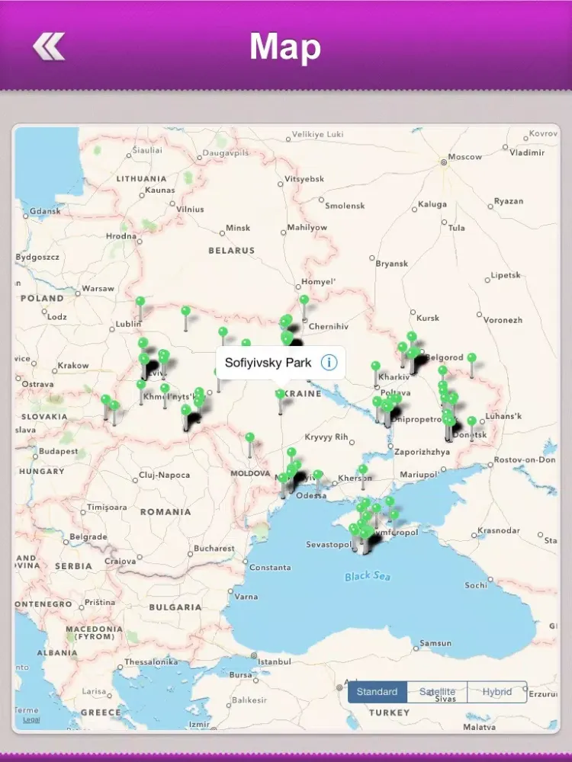Tap the Minsk city label
572x762 pixels.
pyautogui.click(x=238, y=228)
